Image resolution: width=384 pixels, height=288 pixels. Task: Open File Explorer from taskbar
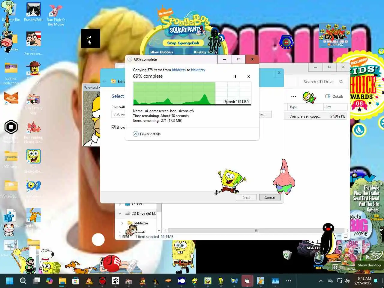pos(63,281)
